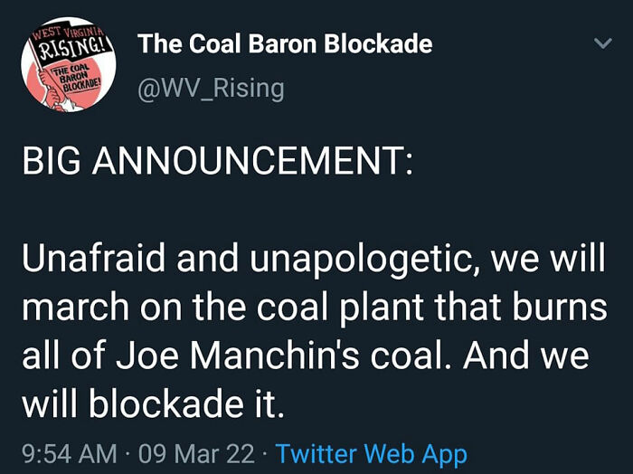Click the word Unafraid in the tweet
The height and width of the screenshot is (474, 633).
click(93, 261)
